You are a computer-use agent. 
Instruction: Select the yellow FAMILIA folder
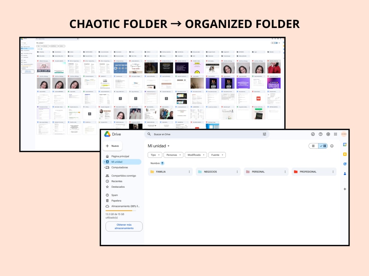pyautogui.click(x=170, y=172)
